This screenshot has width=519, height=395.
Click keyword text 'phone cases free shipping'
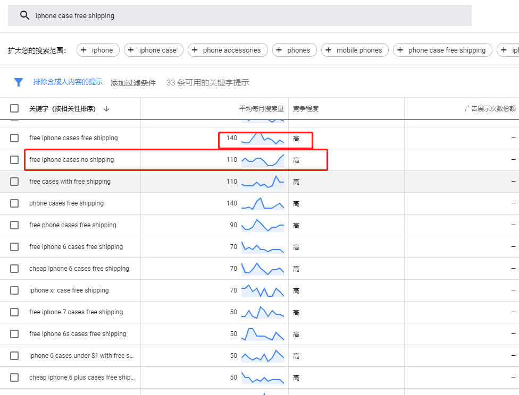[66, 203]
